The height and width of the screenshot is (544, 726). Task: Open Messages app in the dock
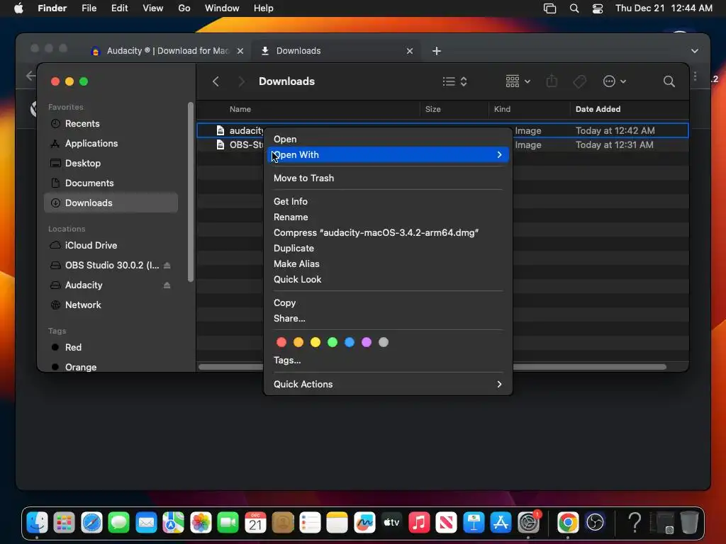click(119, 523)
